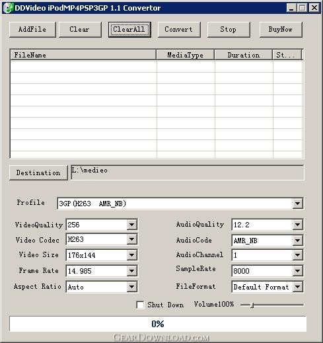Click the app icon in title bar

9,8
